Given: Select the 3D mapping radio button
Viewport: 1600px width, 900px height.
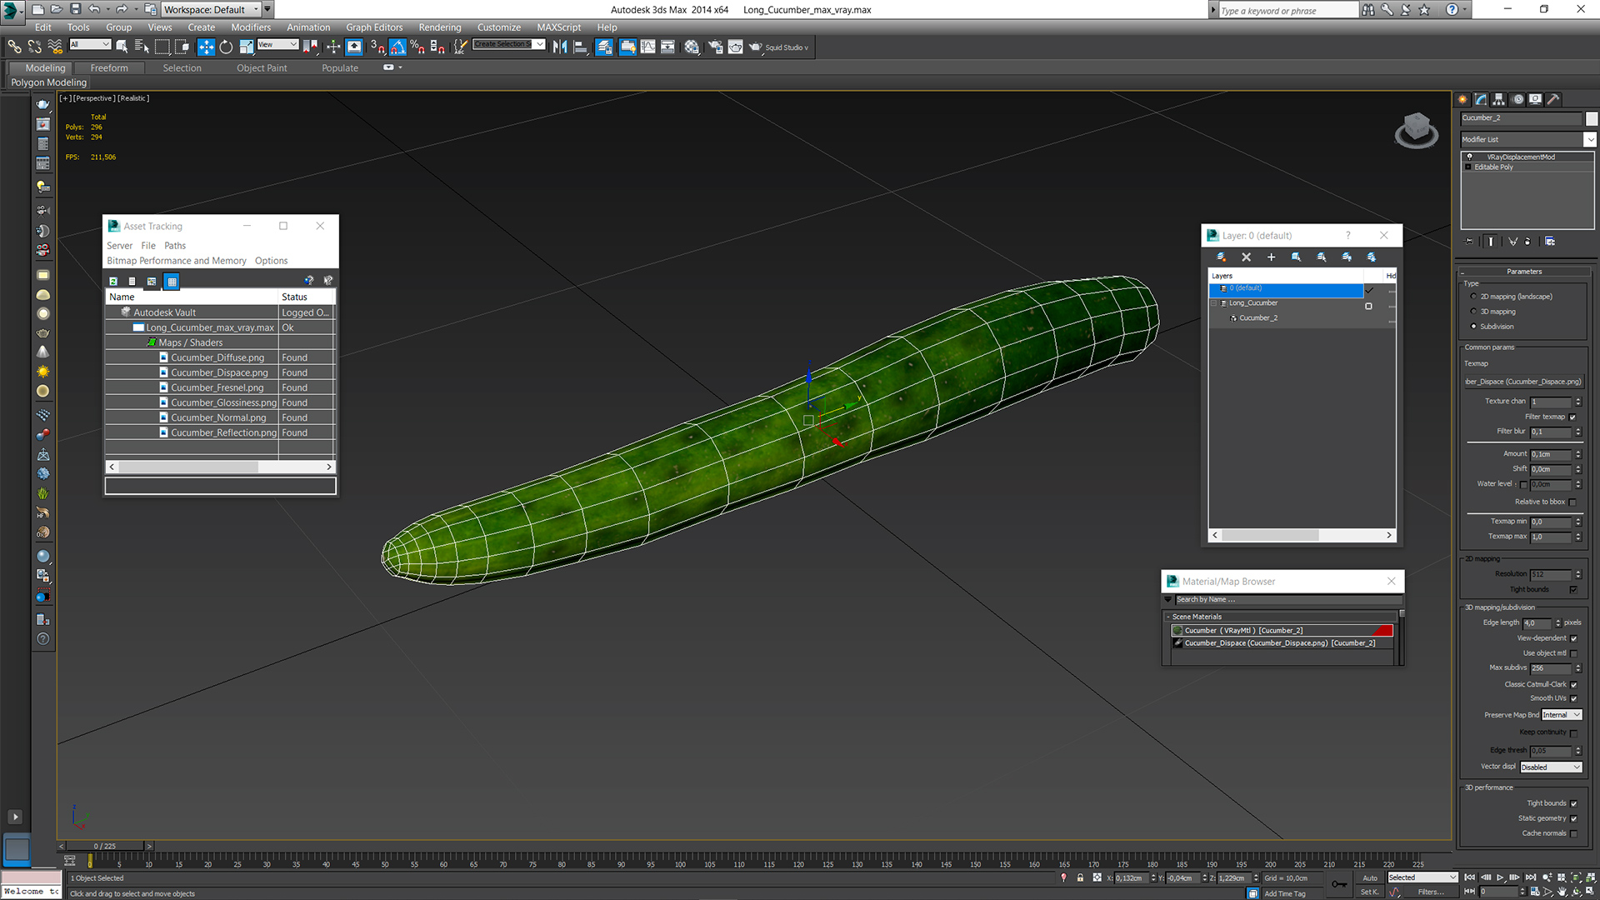Looking at the screenshot, I should (x=1473, y=312).
